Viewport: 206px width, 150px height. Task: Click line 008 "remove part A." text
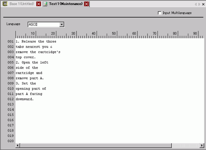pyautogui.click(x=30, y=78)
